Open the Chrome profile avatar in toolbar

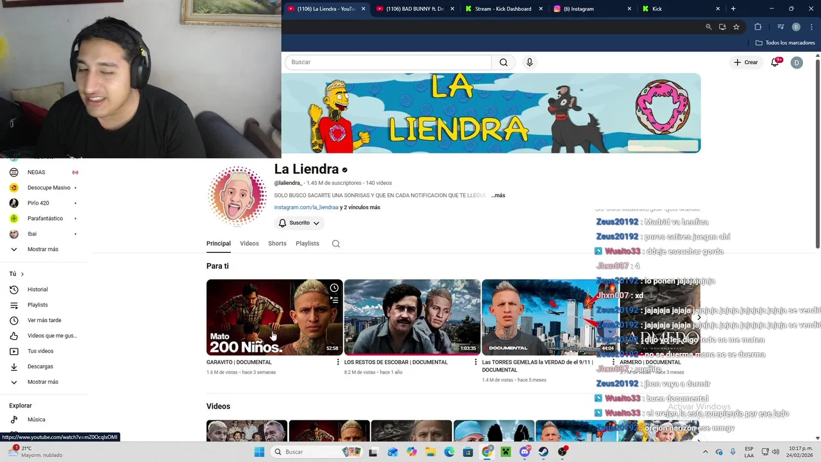[x=796, y=27]
